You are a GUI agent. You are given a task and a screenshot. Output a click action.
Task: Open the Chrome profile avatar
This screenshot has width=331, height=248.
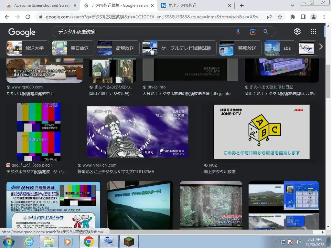[x=314, y=17]
